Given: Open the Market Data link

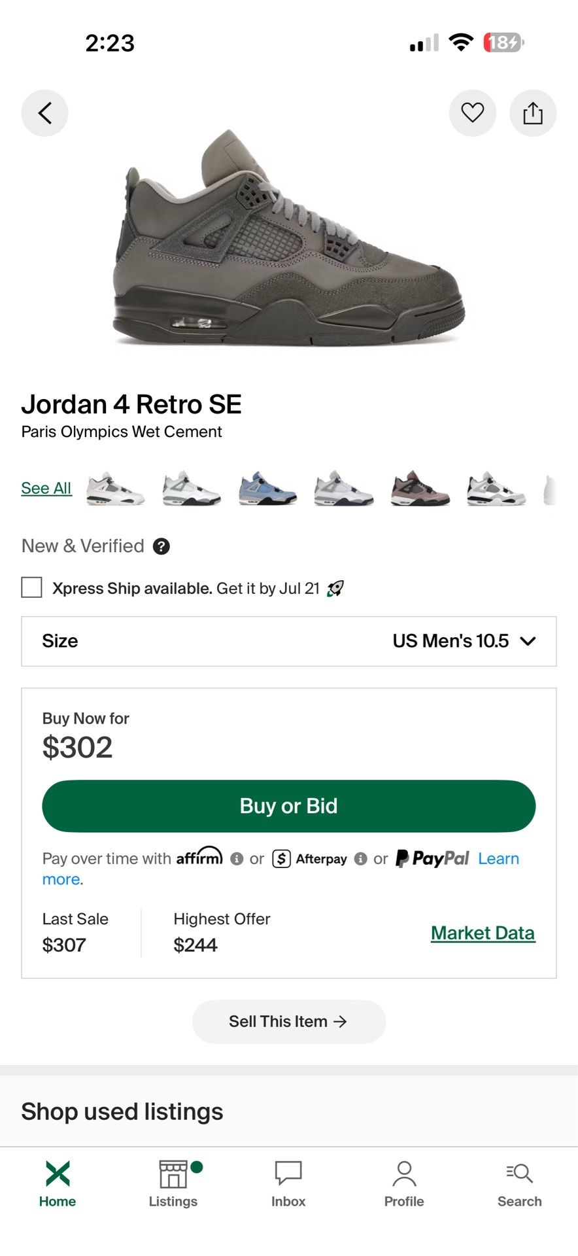Looking at the screenshot, I should pos(483,933).
